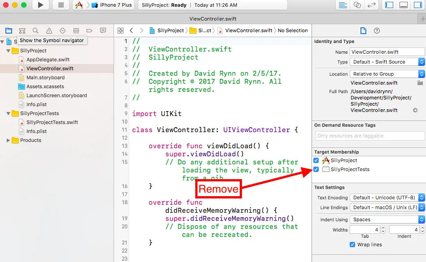426x262 pixels.
Task: Show the Version editor
Action: [371, 5]
